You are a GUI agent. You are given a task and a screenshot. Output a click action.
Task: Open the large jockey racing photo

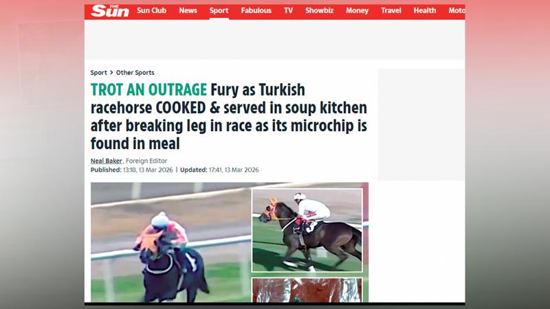(170, 242)
